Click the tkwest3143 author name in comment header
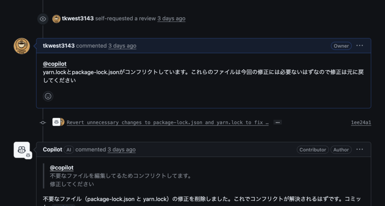Image resolution: width=385 pixels, height=206 pixels. pos(59,46)
